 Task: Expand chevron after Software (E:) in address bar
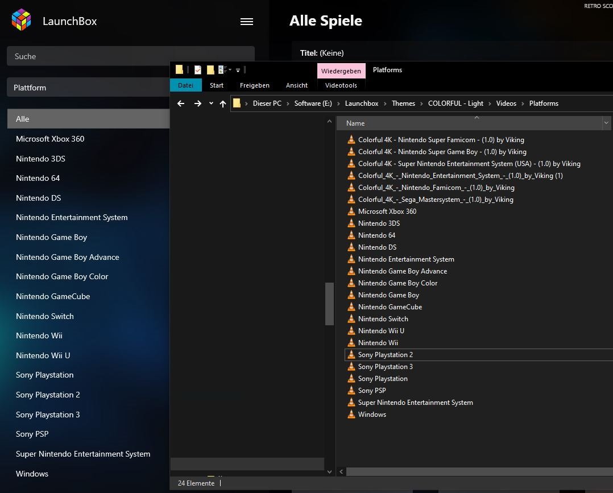(x=338, y=103)
